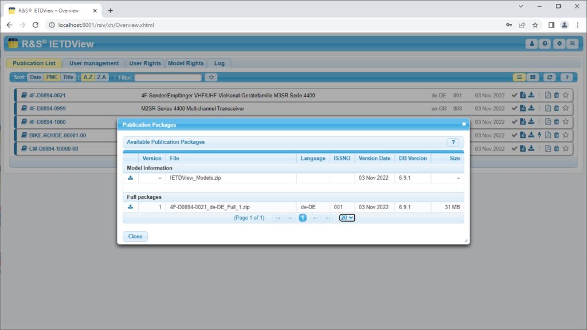Bookmark this page with Chrome star
The image size is (587, 330).
click(535, 25)
